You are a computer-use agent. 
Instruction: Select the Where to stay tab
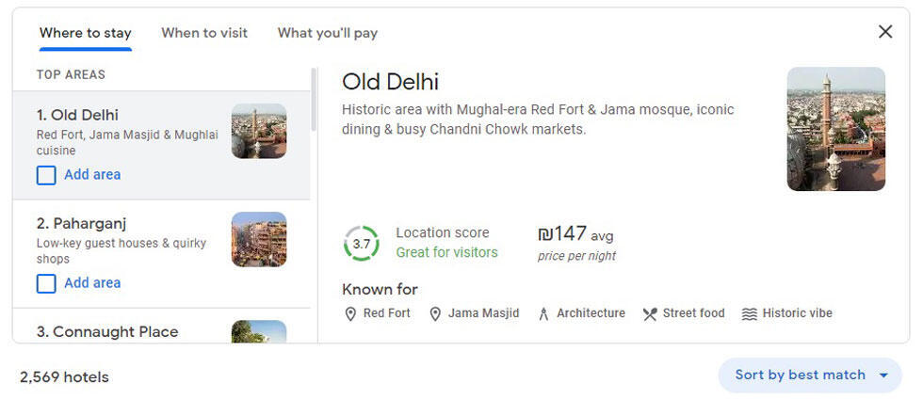86,33
